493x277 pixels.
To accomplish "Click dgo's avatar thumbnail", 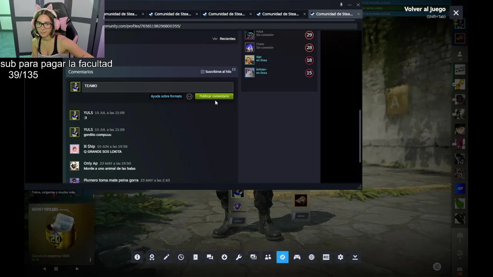I will click(250, 60).
